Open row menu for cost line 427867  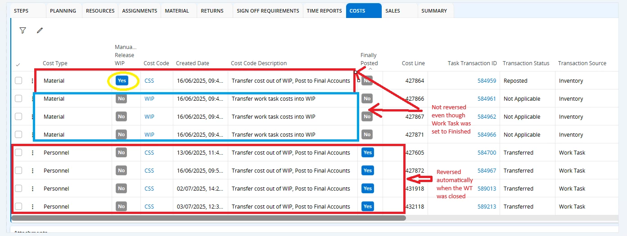click(32, 117)
